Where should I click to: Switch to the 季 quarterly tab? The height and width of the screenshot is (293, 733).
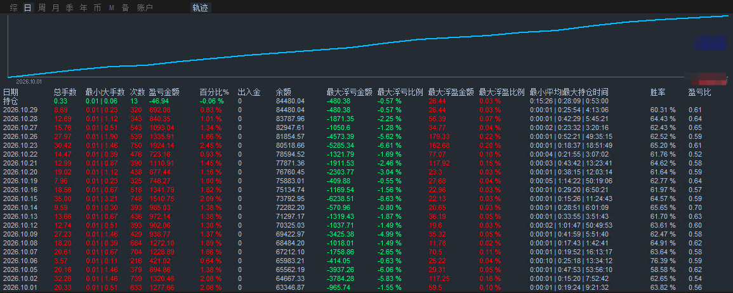click(x=70, y=8)
